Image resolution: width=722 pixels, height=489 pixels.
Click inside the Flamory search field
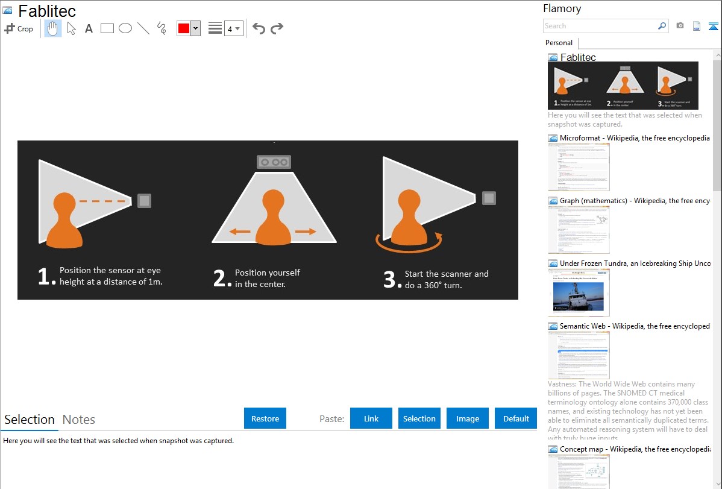pos(600,26)
